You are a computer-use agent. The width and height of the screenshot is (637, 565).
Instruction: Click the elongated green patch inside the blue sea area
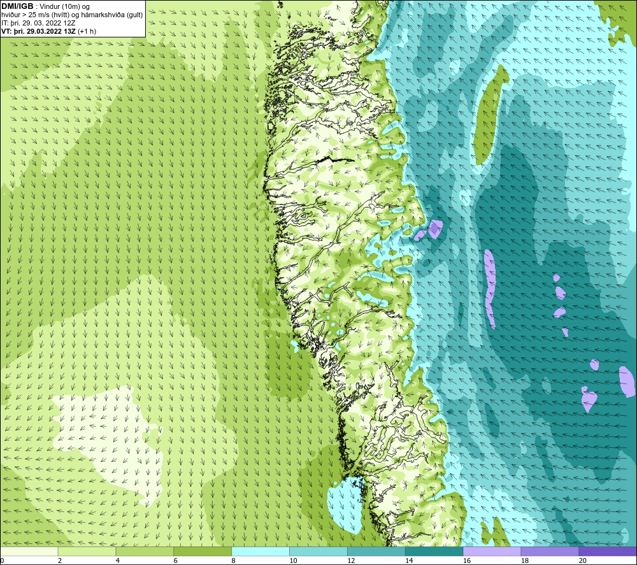pos(489,116)
